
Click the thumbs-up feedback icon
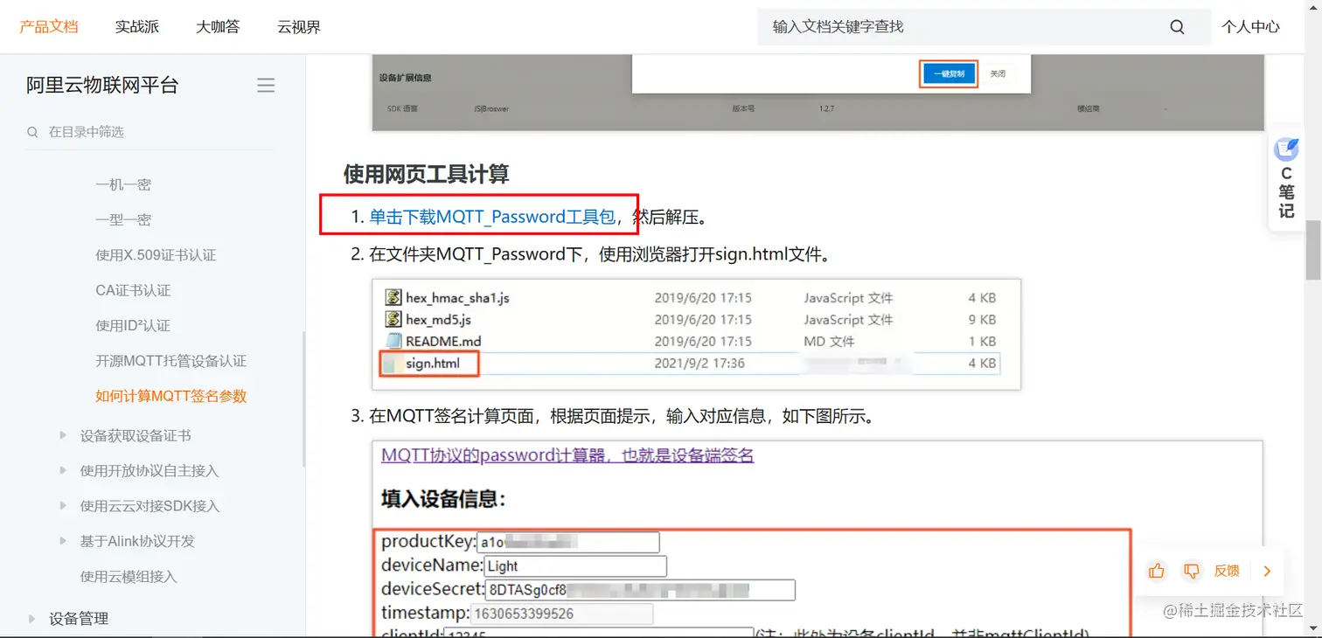[x=1157, y=571]
